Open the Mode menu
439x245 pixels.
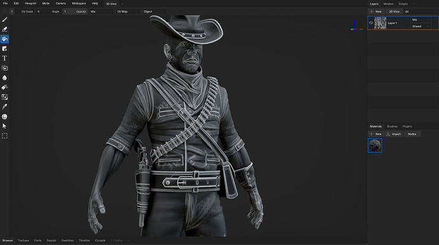(46, 3)
